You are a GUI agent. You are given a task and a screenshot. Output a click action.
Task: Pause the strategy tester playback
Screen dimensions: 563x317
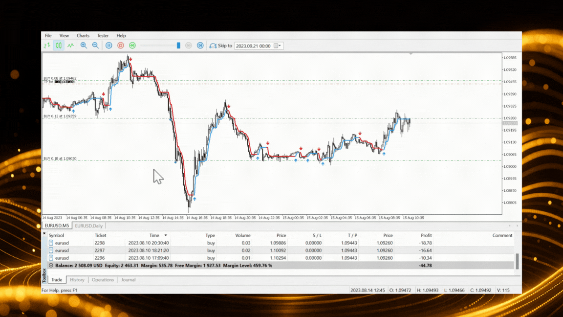tap(109, 45)
